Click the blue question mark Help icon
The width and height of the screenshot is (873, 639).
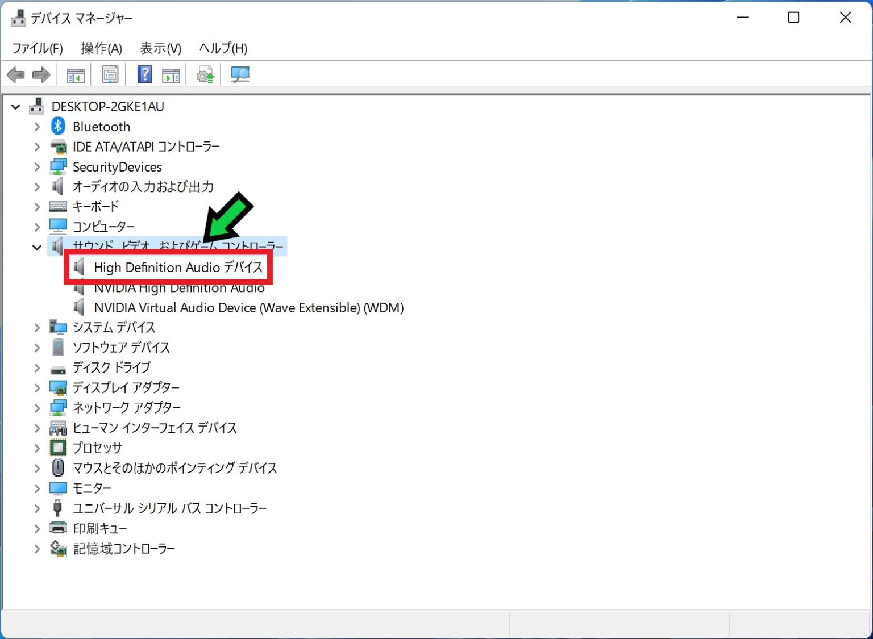tap(145, 75)
